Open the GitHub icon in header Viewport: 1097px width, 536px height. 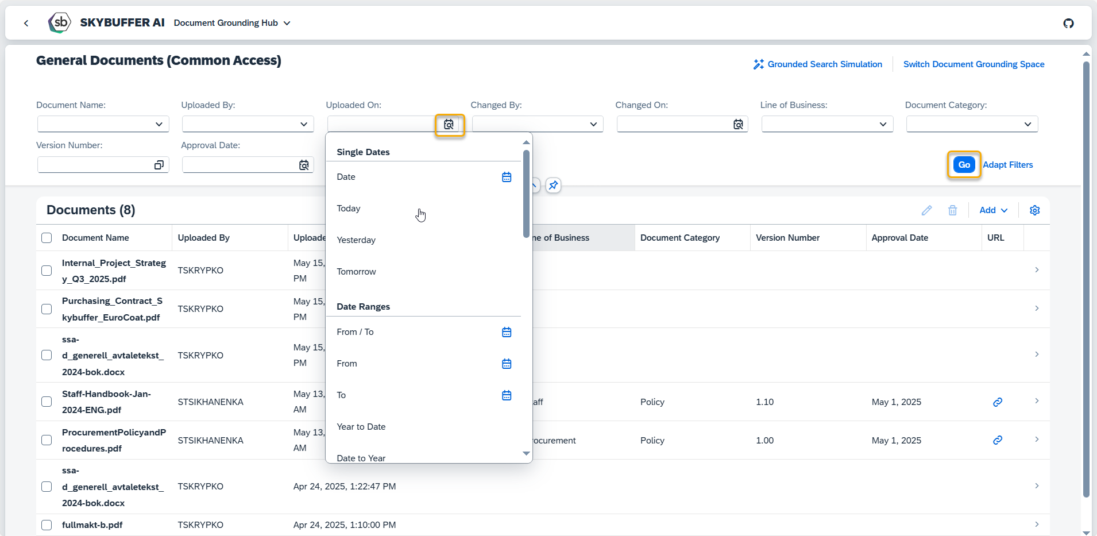1068,23
